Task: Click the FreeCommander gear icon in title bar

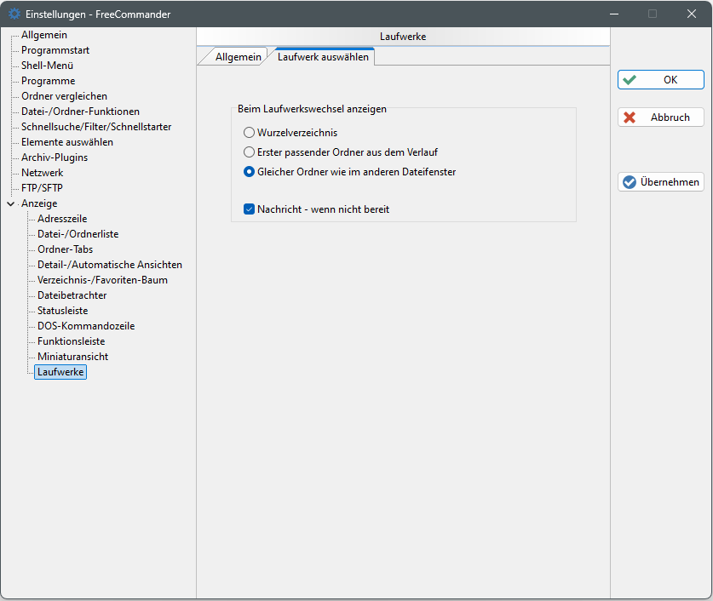Action: tap(14, 14)
